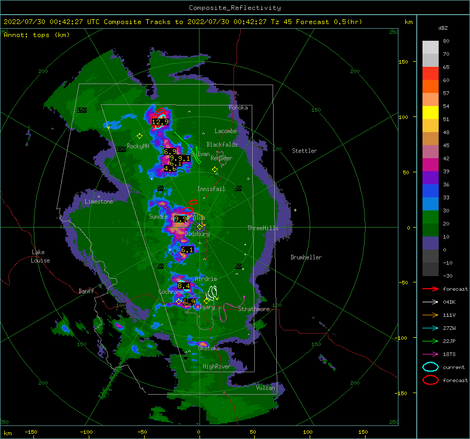The image size is (470, 439).
Task: Click the ThreeHills label
Action: (263, 228)
